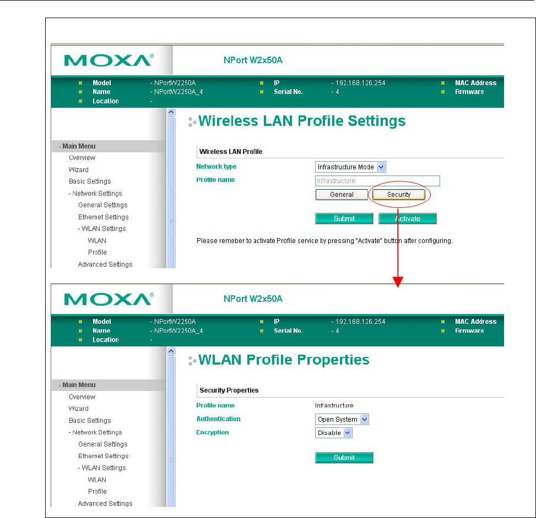
Task: Open General Settings in bottom menu
Action: (103, 444)
